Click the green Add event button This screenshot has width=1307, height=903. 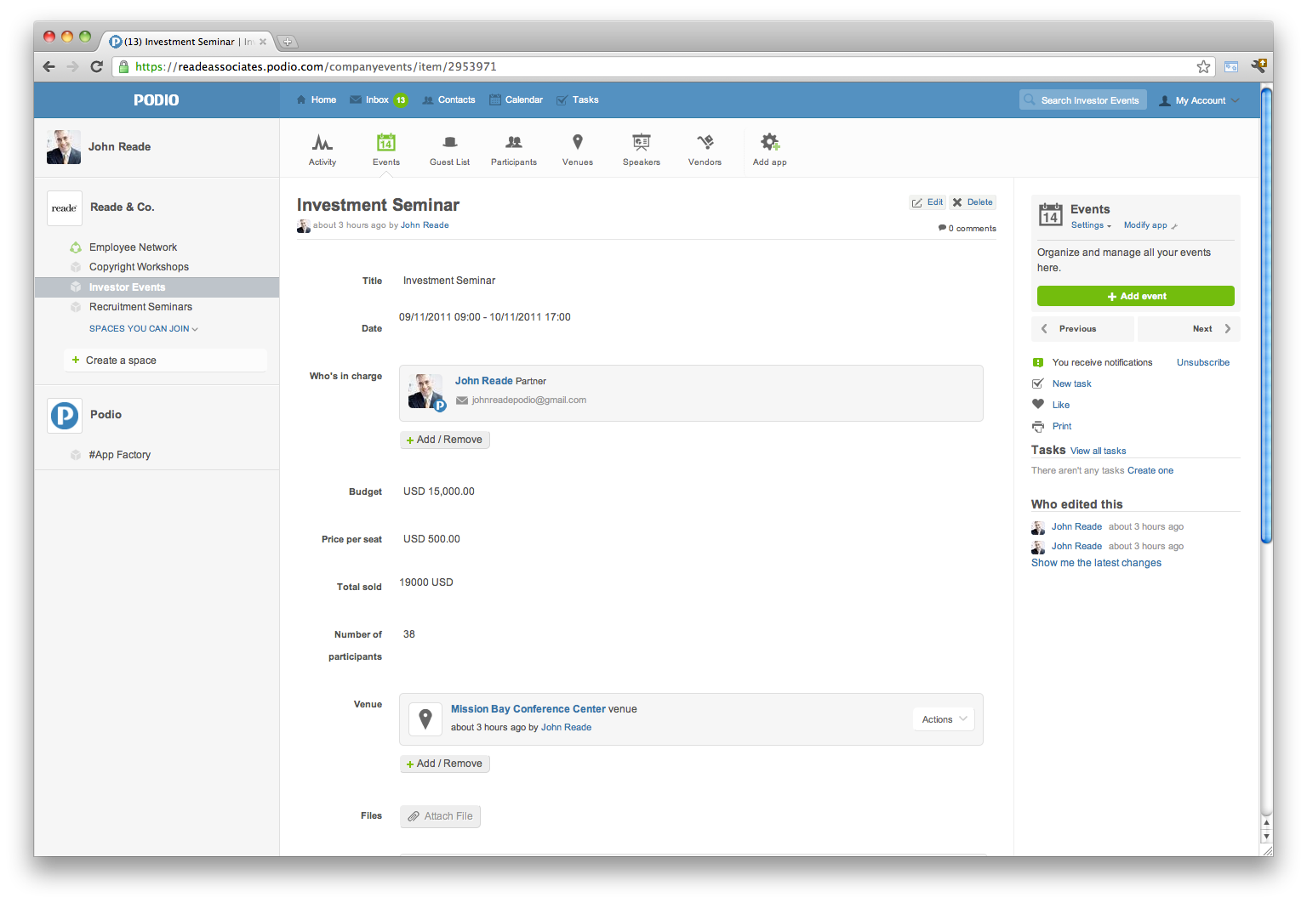[x=1135, y=296]
